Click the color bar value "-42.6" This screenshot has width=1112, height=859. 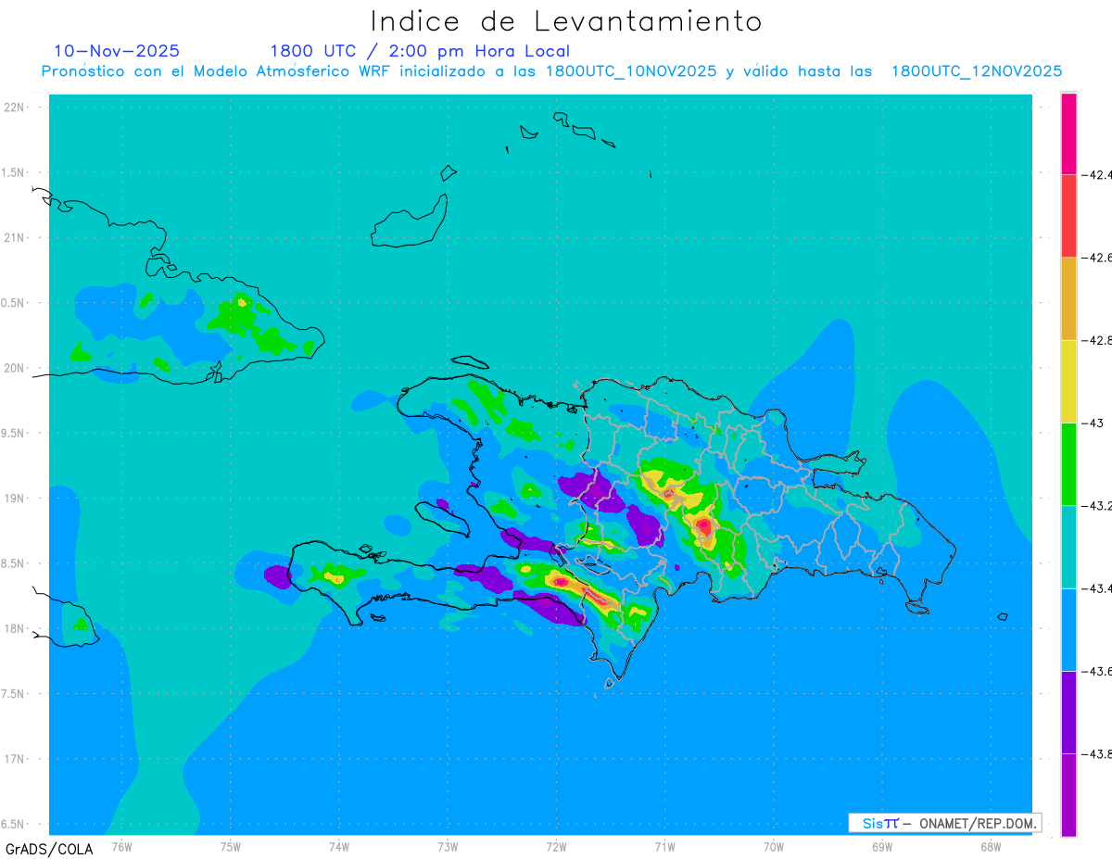click(x=1097, y=258)
